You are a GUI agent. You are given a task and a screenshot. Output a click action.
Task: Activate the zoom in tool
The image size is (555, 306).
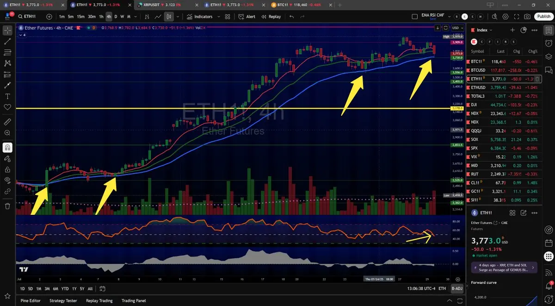click(7, 133)
